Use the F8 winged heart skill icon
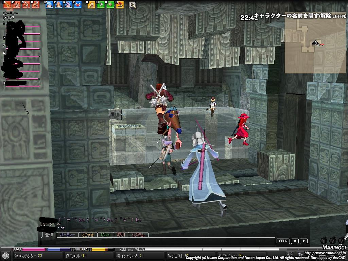The image size is (348, 261). point(78,4)
